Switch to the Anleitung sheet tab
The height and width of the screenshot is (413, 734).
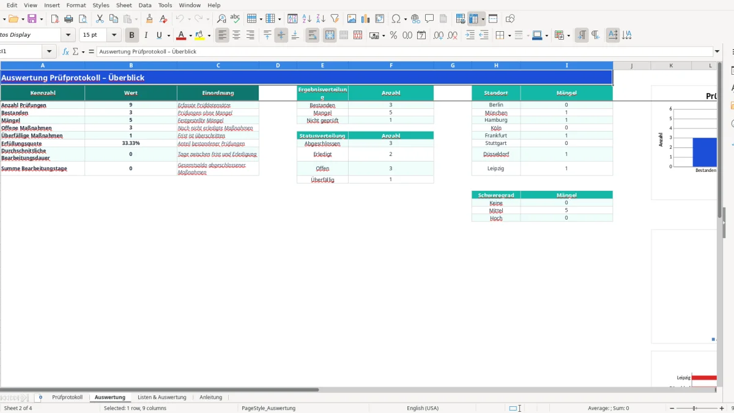211,397
